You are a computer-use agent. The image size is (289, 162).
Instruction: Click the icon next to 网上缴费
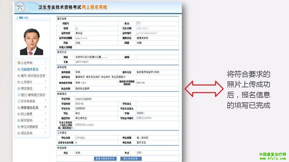tap(19, 114)
